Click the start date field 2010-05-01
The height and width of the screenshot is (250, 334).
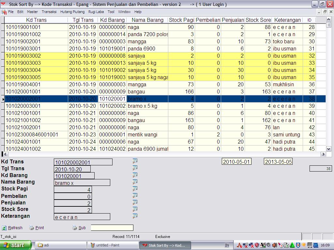tap(236, 162)
